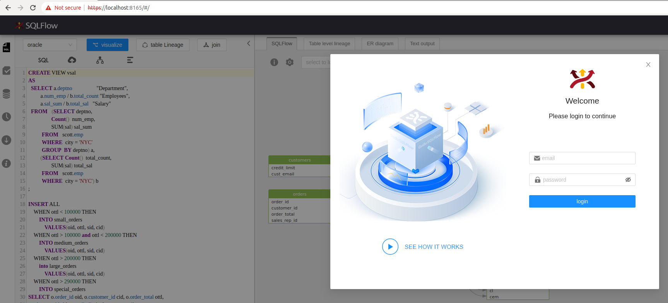
Task: Select order_total column in orders table
Action: (x=283, y=214)
